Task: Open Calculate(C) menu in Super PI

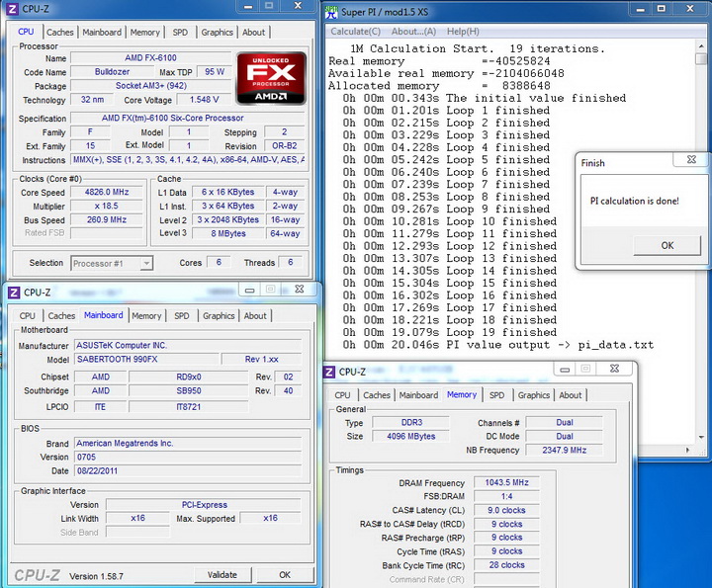Action: [x=356, y=32]
